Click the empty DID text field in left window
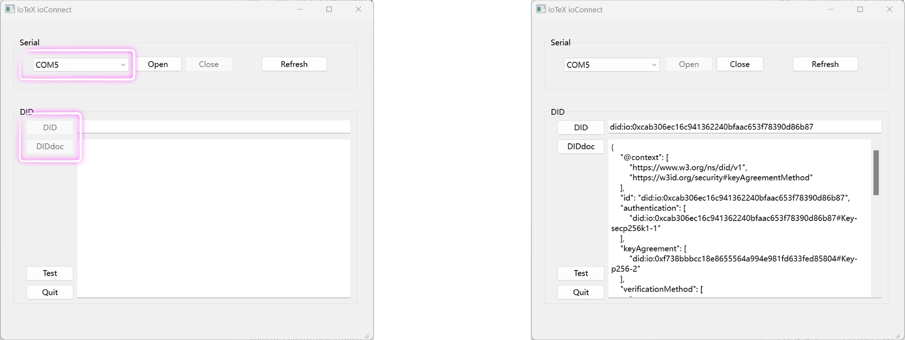 (x=215, y=127)
